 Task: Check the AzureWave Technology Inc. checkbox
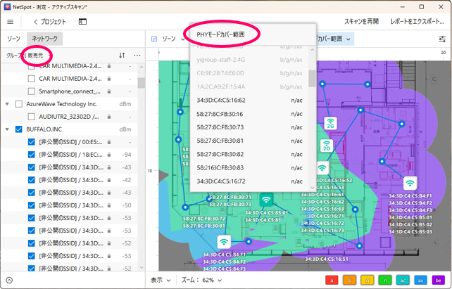(x=18, y=103)
